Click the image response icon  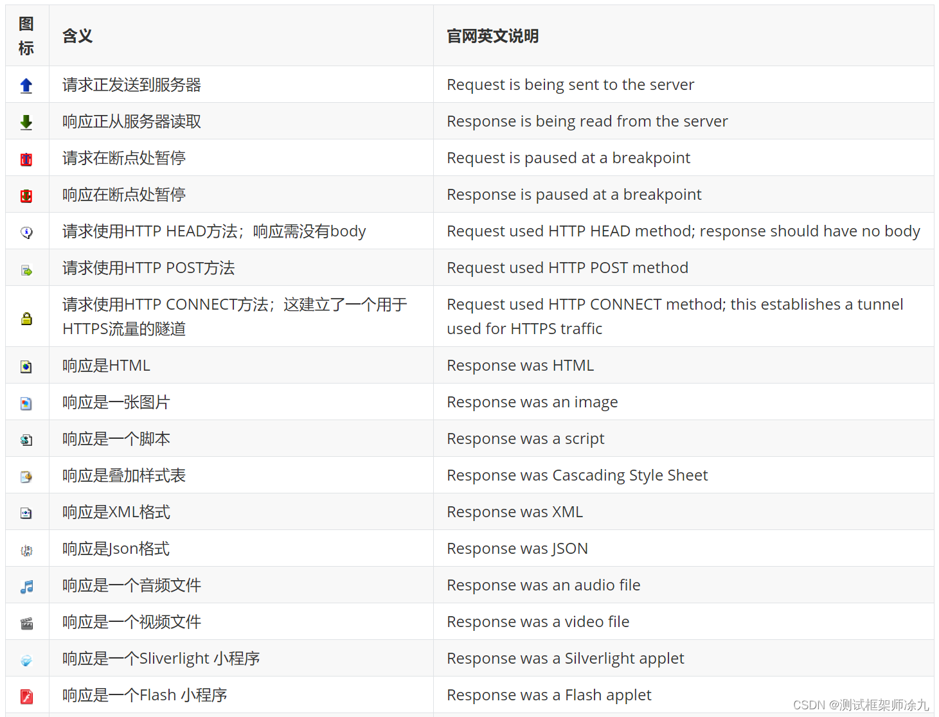[26, 403]
